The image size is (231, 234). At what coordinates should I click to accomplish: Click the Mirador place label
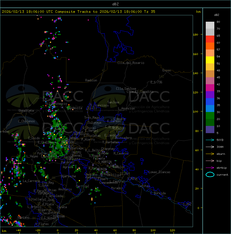click(x=117, y=188)
